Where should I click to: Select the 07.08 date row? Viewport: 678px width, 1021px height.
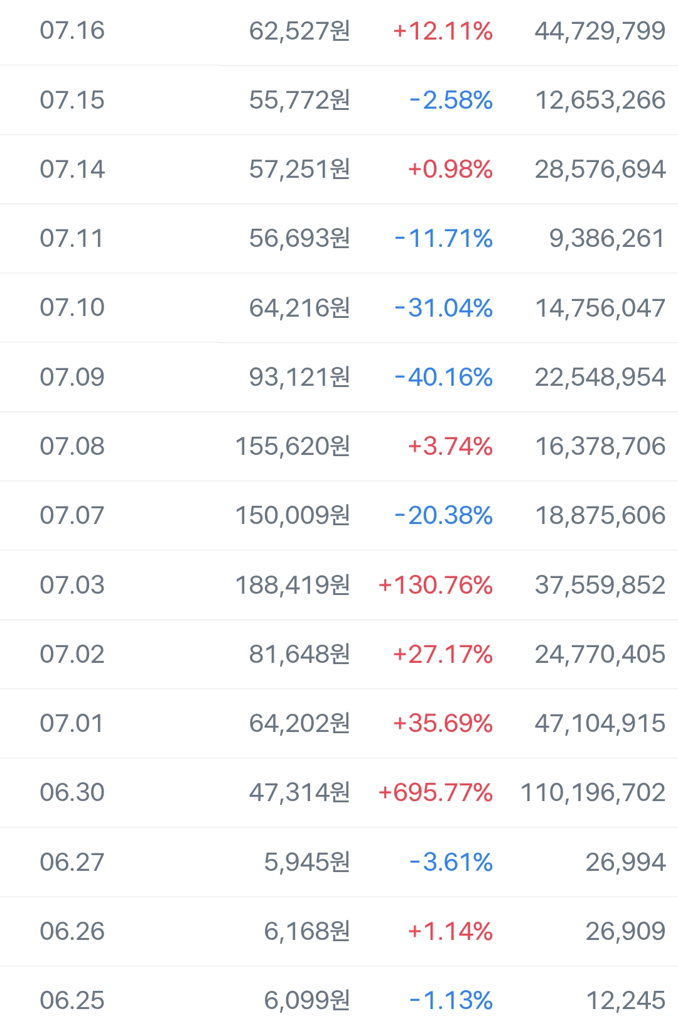(x=339, y=446)
